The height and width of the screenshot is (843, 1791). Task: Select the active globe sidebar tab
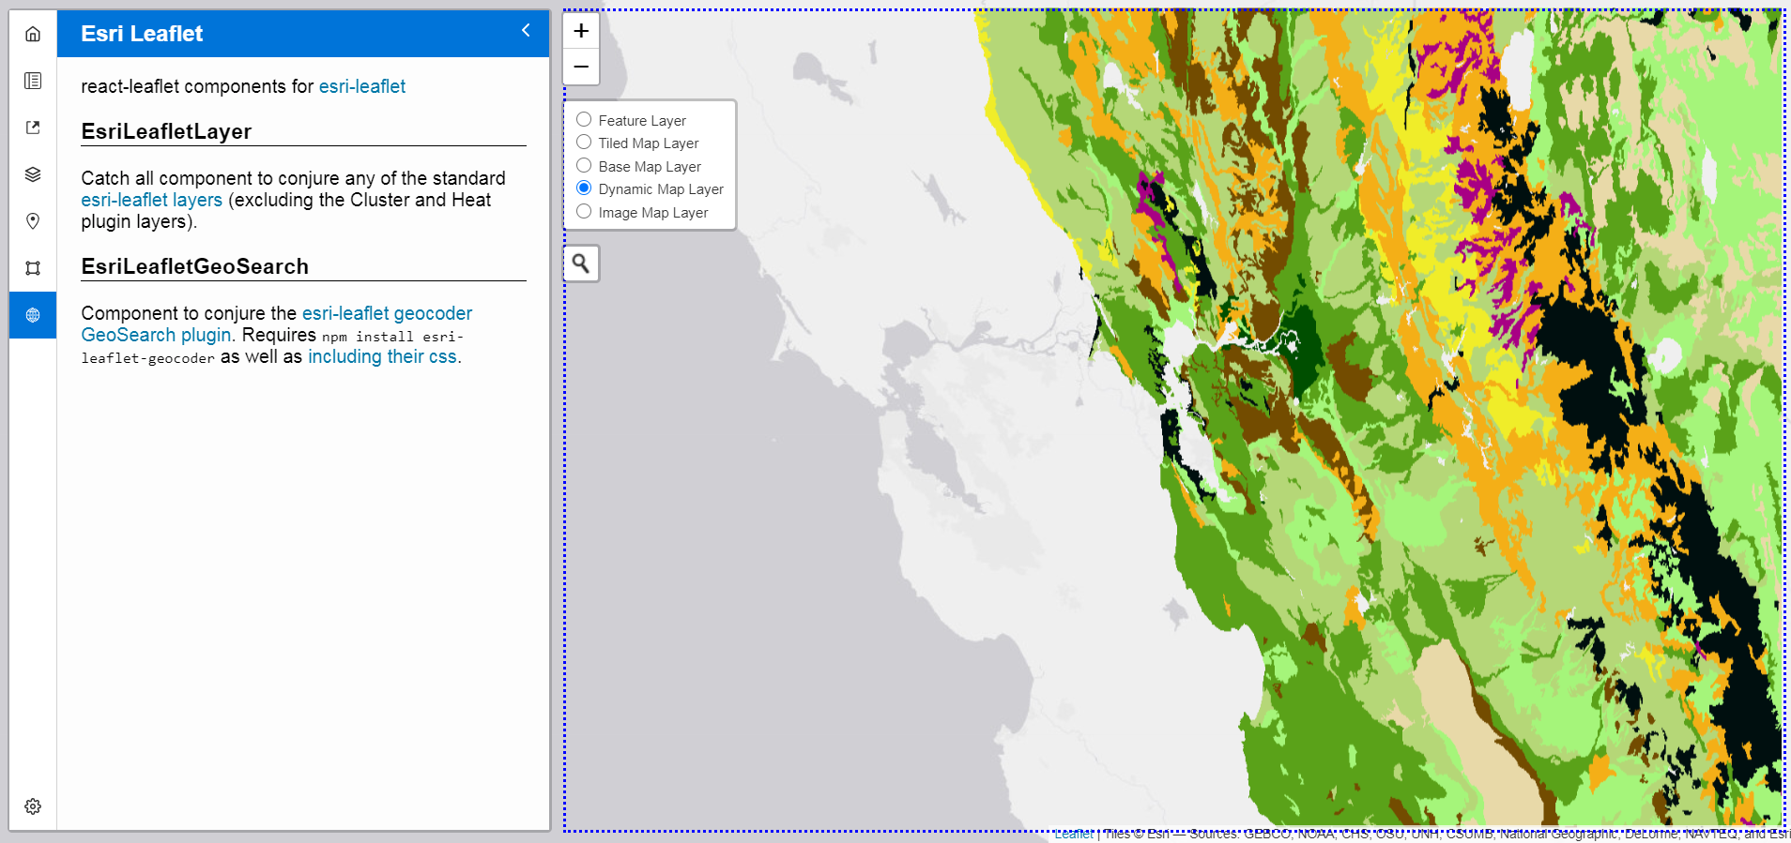click(x=33, y=315)
